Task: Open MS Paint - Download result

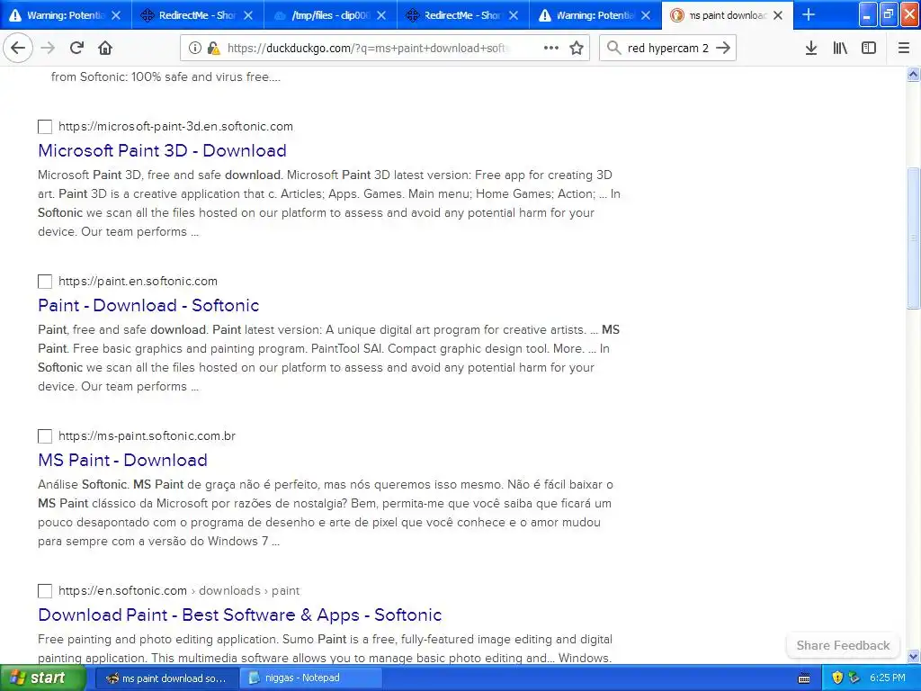Action: coord(122,460)
